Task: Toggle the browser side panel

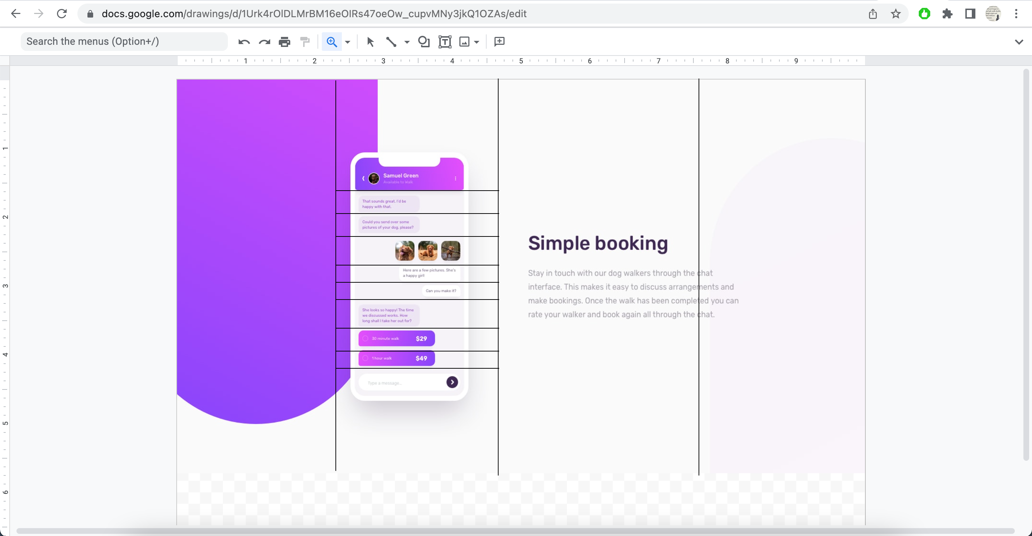Action: (x=970, y=14)
